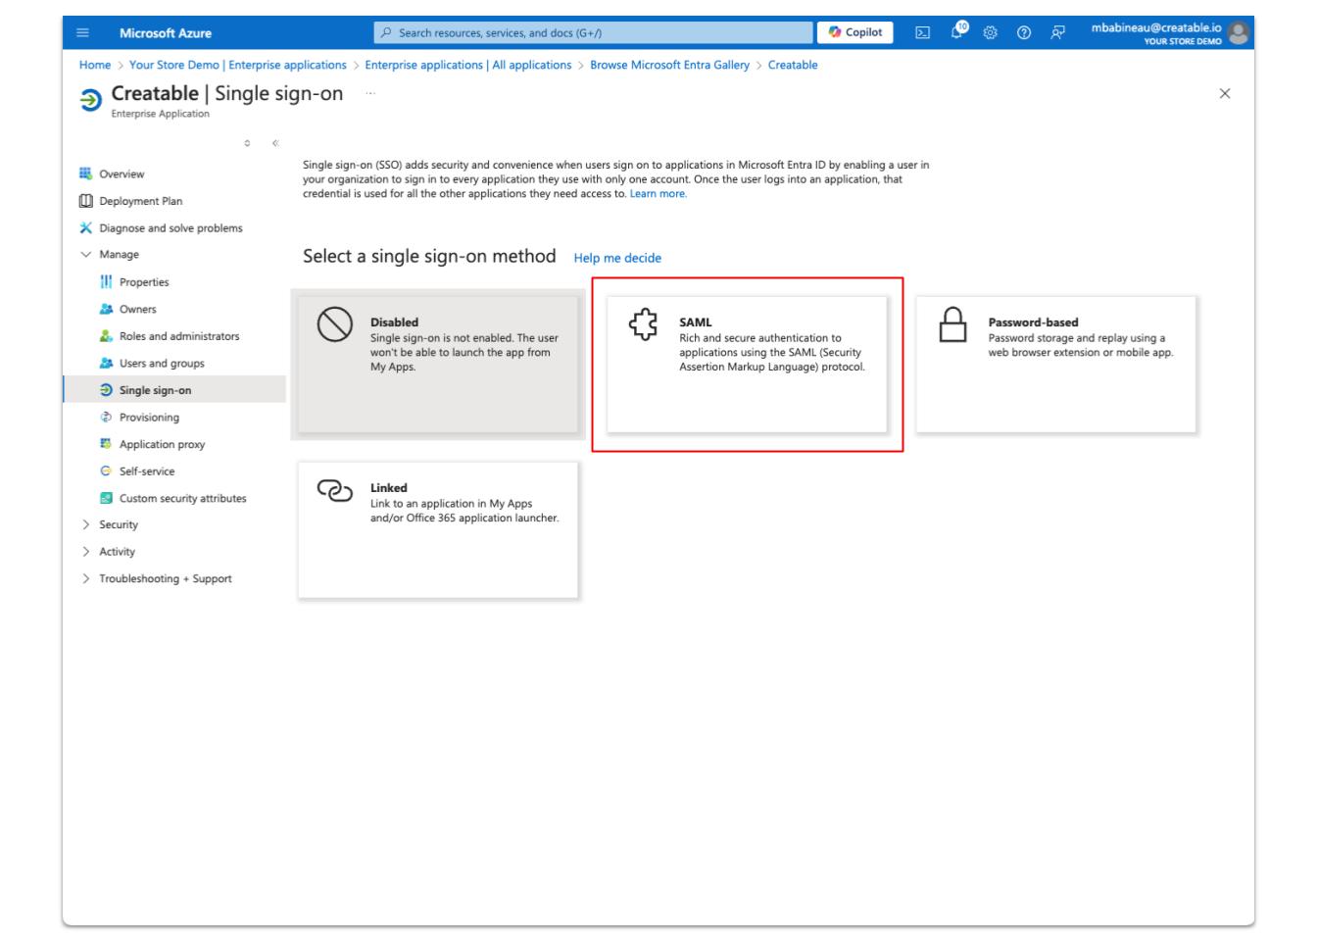The width and height of the screenshot is (1317, 941).
Task: Open the account avatar for mbabineau@creatable.io
Action: 1239,32
